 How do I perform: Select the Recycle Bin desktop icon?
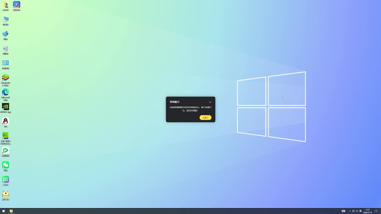pyautogui.click(x=6, y=48)
